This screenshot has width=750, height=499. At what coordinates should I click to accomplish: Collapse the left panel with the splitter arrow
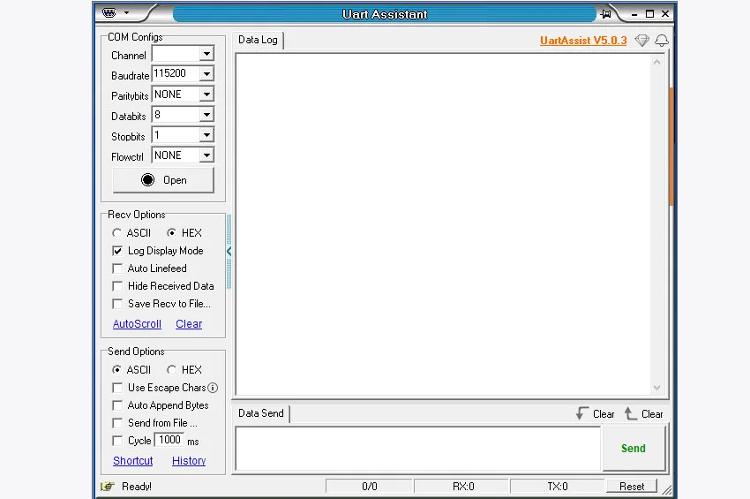coord(229,252)
